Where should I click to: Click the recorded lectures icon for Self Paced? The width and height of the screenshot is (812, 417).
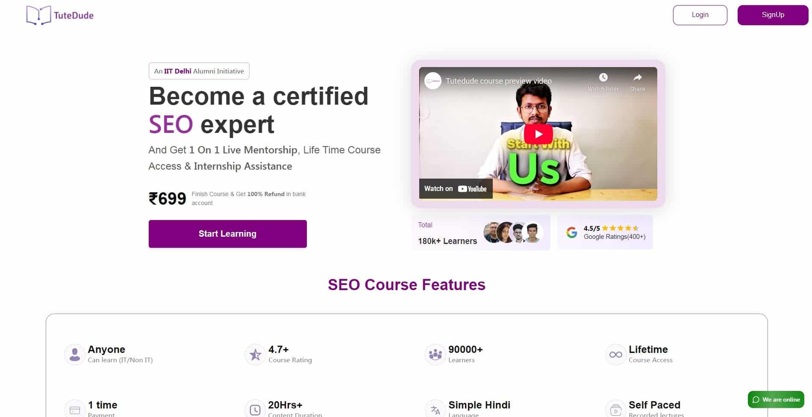[x=615, y=409]
